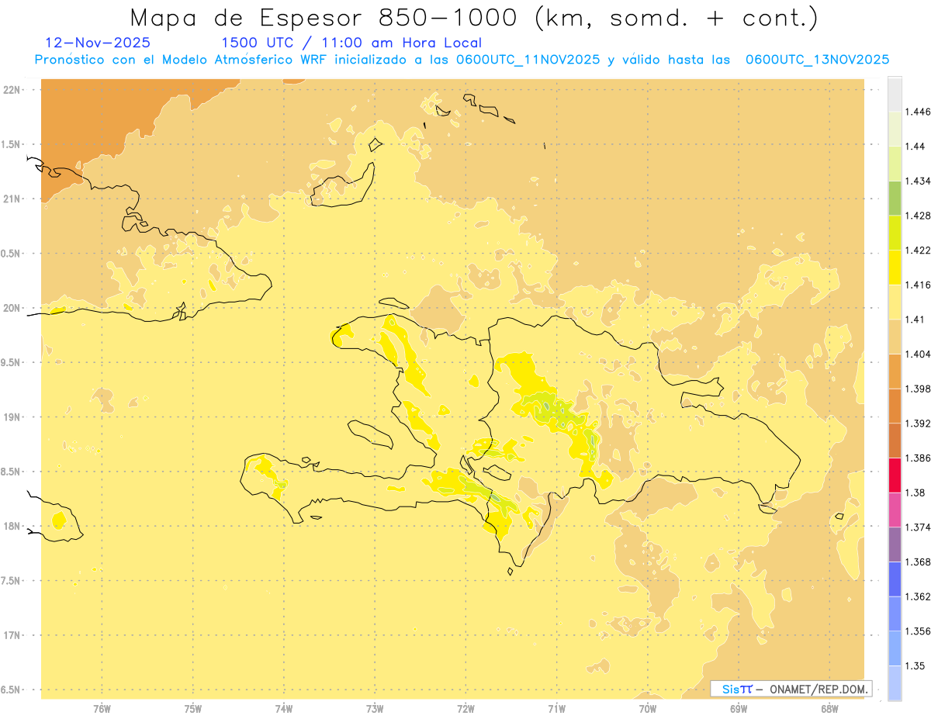
Task: Click the green legend swatch between 1.428 and 1.434
Action: click(x=895, y=199)
